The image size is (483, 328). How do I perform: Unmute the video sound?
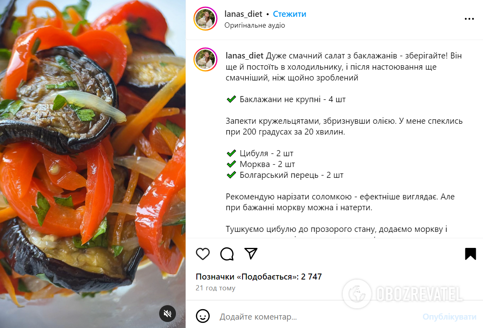168,313
